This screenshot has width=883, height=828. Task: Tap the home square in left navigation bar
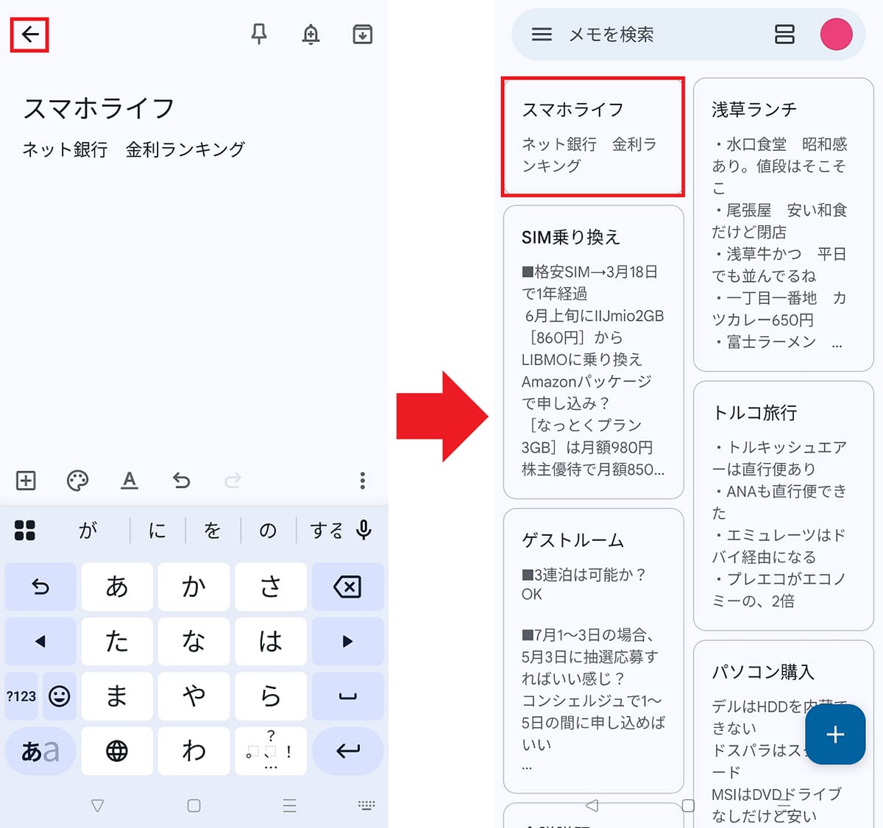click(194, 805)
